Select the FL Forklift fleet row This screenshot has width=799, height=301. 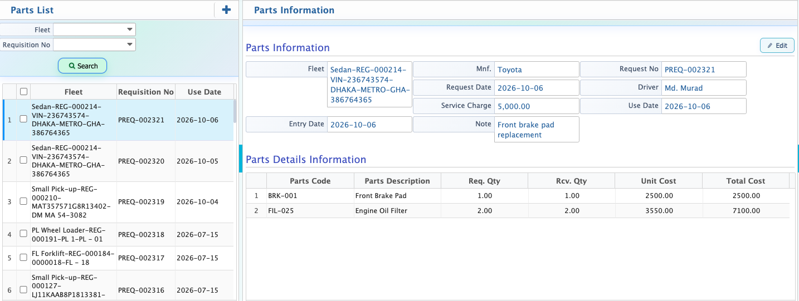(73, 258)
